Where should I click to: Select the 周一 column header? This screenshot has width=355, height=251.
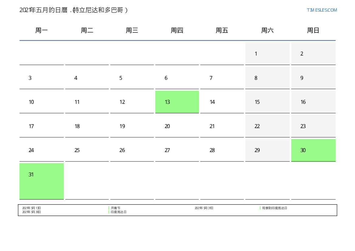tap(41, 30)
